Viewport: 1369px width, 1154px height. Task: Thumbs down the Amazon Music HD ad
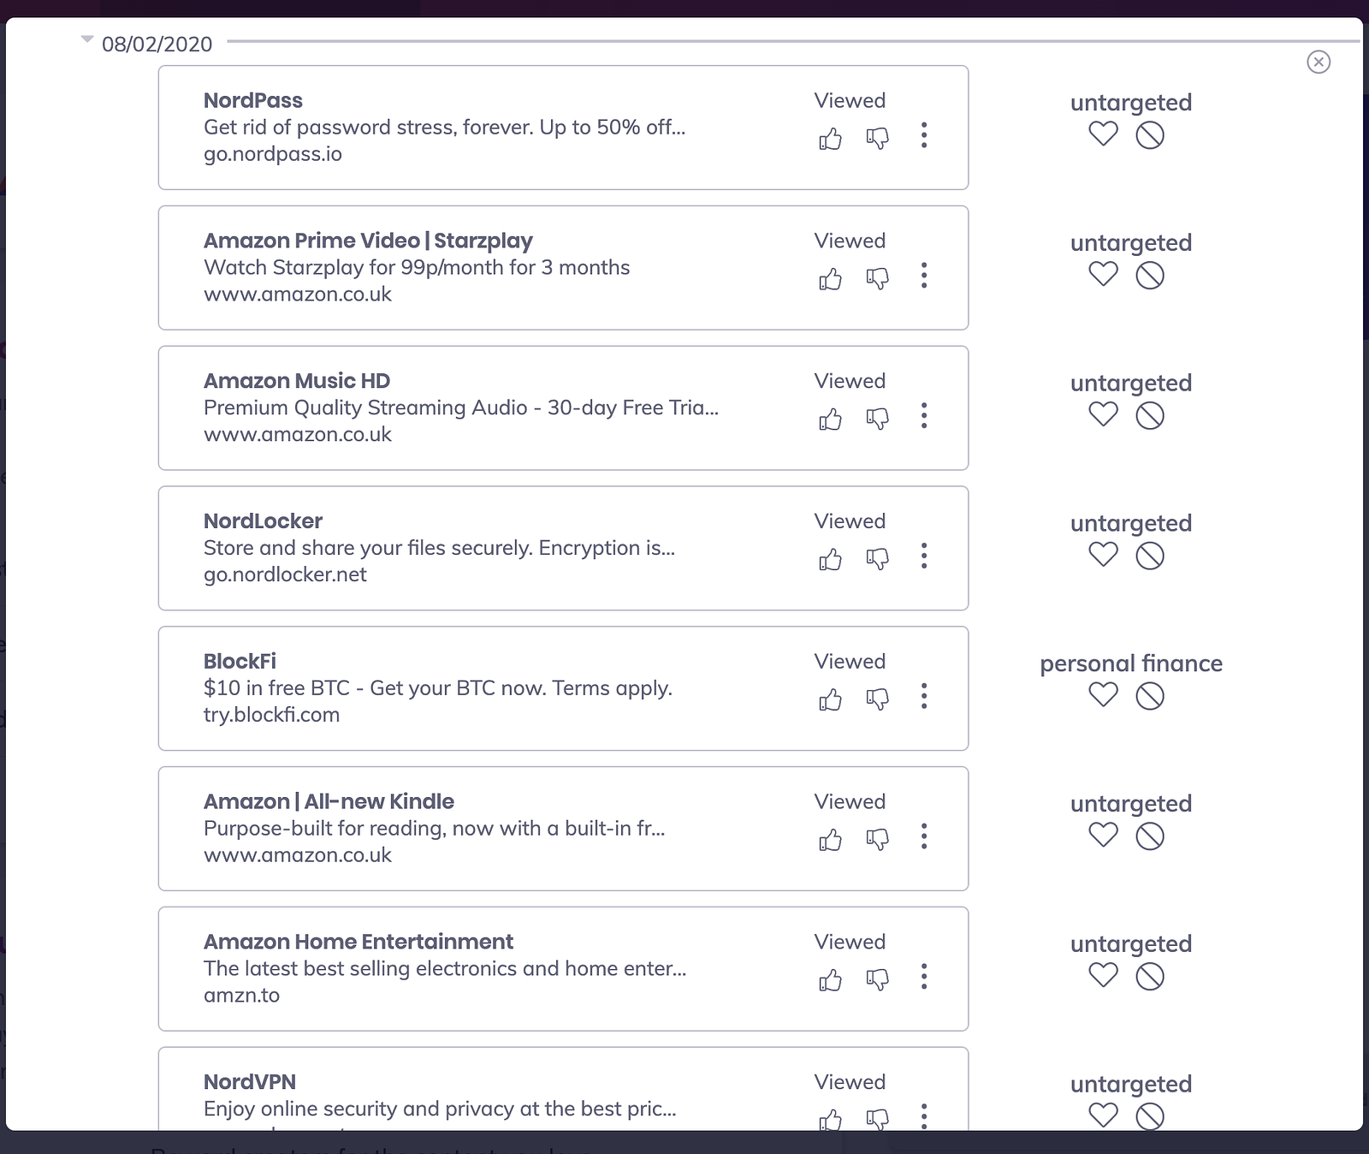(877, 419)
